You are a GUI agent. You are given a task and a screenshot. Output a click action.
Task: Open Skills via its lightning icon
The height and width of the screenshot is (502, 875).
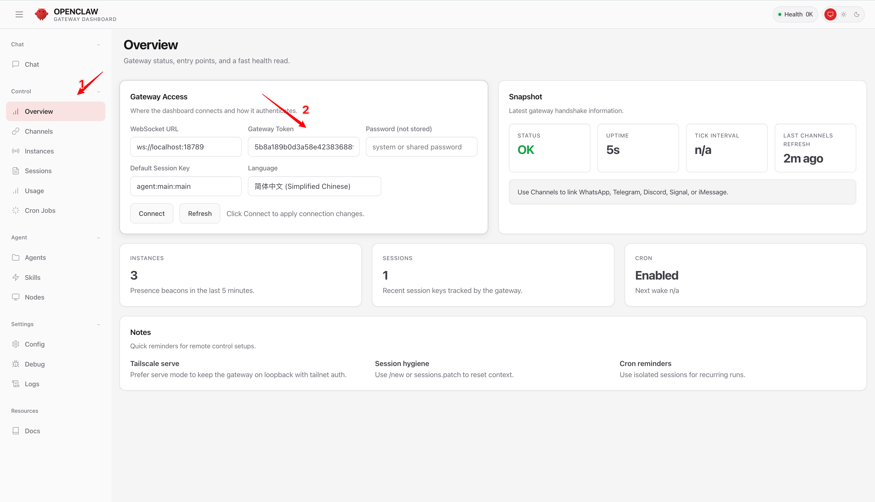click(x=15, y=277)
